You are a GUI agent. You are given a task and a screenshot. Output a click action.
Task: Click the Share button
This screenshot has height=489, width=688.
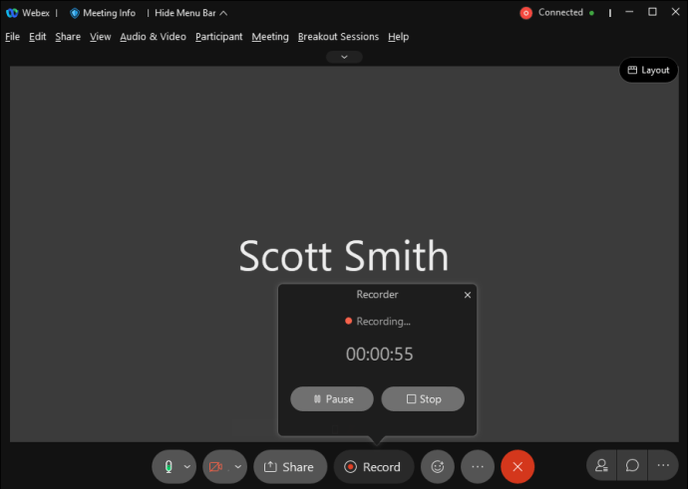(290, 467)
